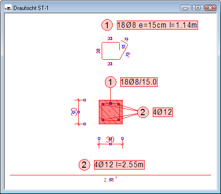Select the '4Ø12 l=2.55m' label
Viewport: 221px width, 194px height.
119,165
